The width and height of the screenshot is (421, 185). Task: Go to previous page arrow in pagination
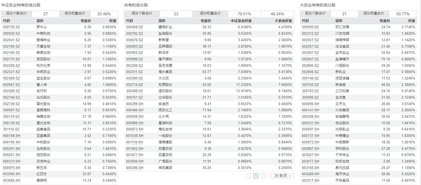click(x=248, y=176)
